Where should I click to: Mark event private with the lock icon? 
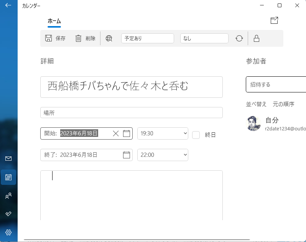[257, 38]
